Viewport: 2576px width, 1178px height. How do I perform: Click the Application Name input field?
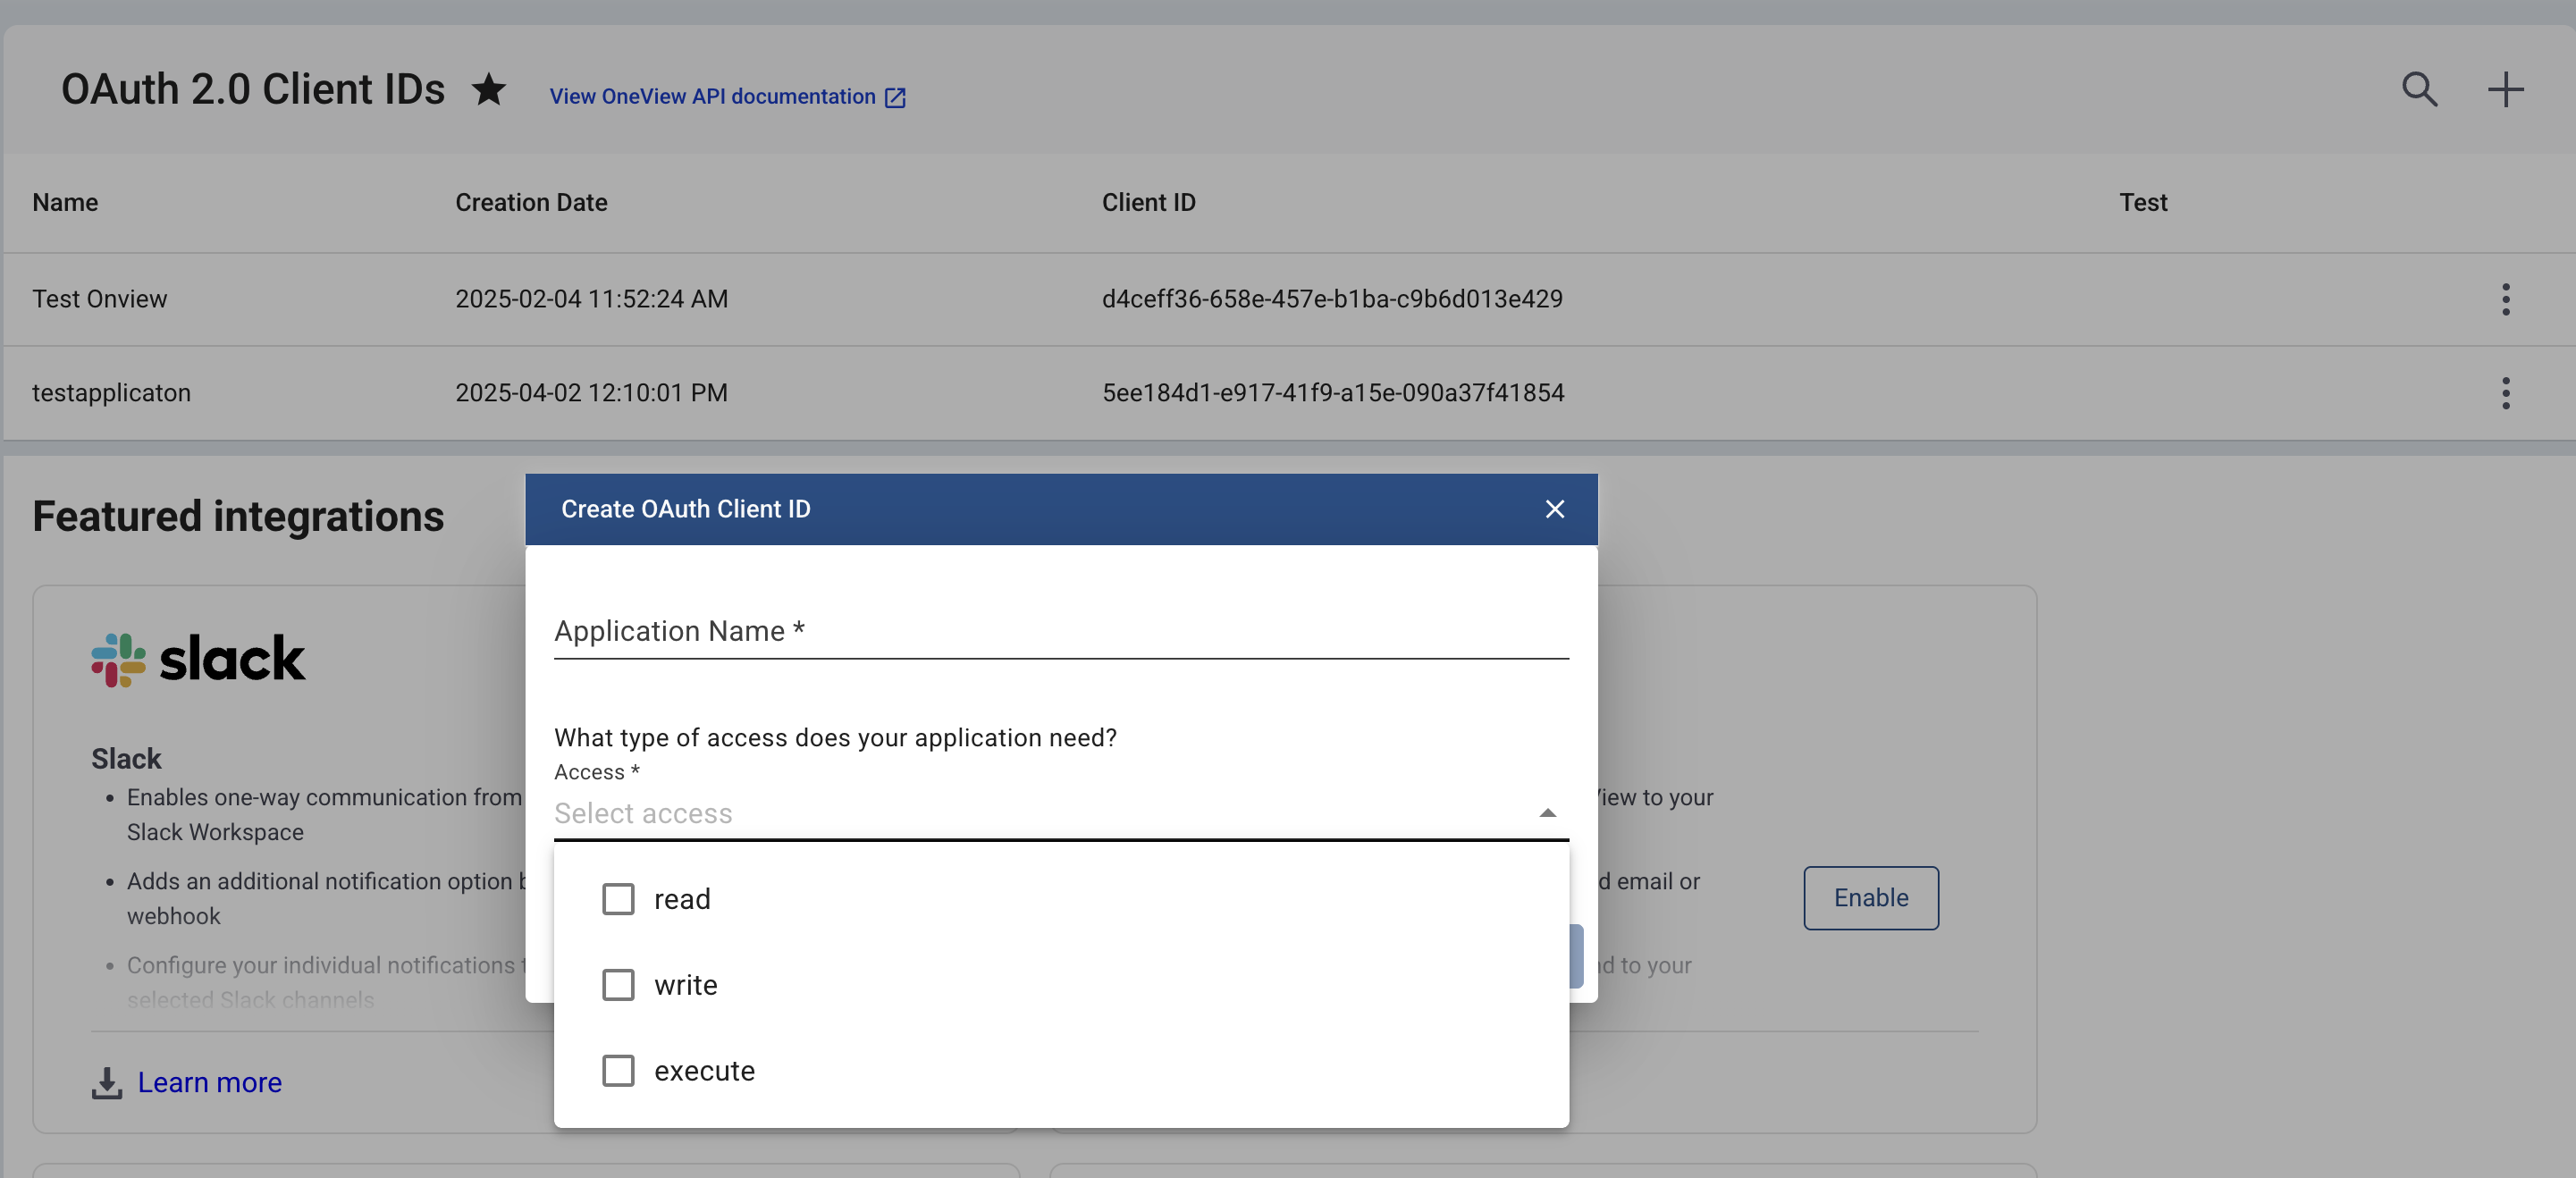click(x=1060, y=631)
